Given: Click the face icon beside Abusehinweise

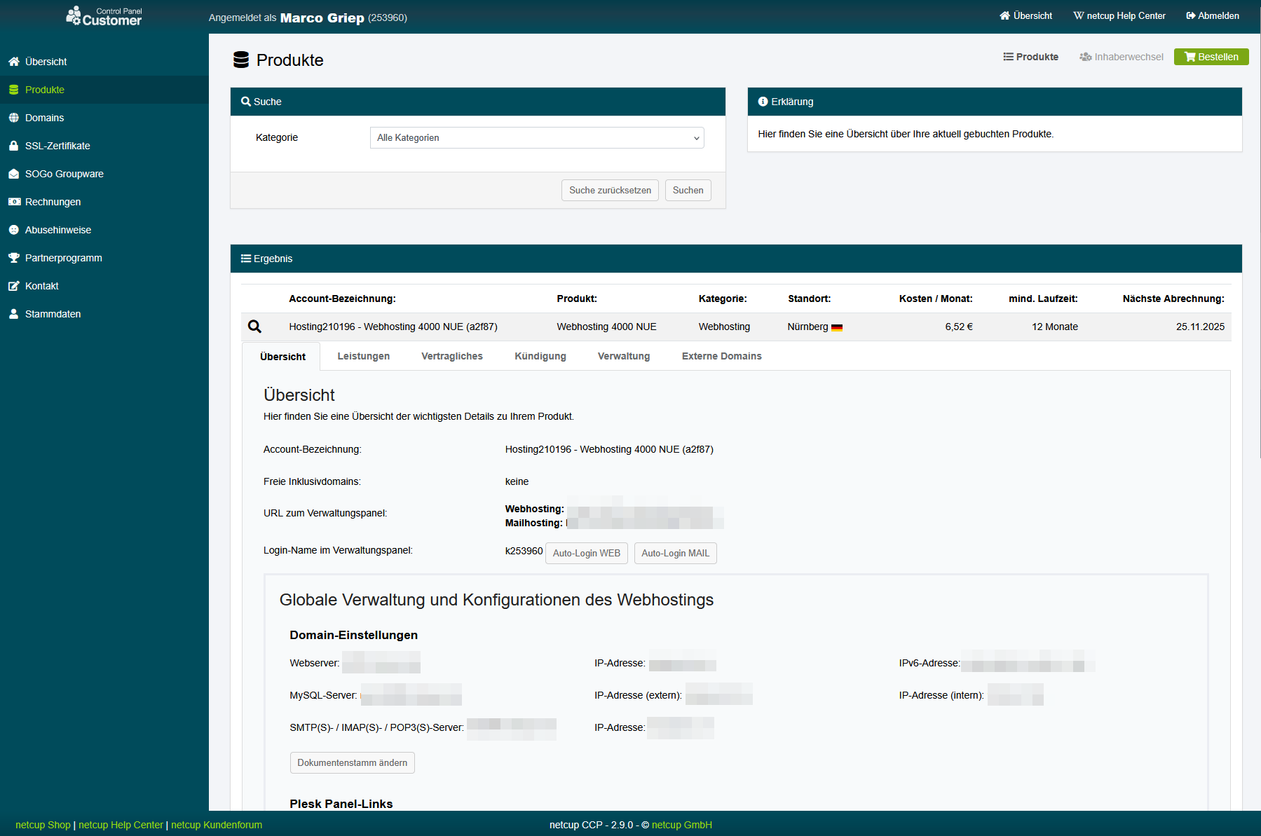Looking at the screenshot, I should (14, 230).
